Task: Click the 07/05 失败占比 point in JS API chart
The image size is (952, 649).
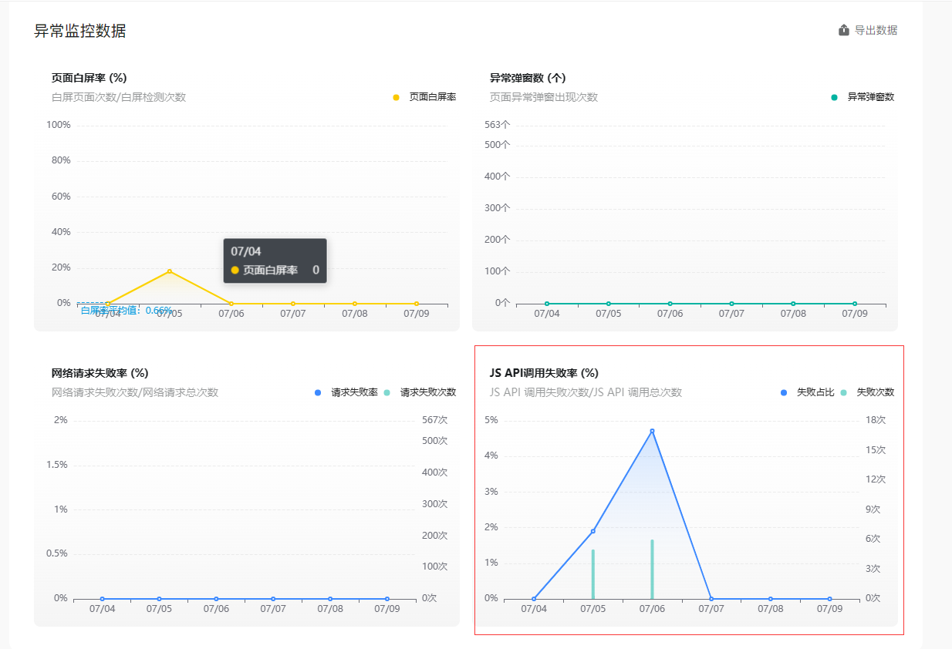Action: tap(593, 531)
